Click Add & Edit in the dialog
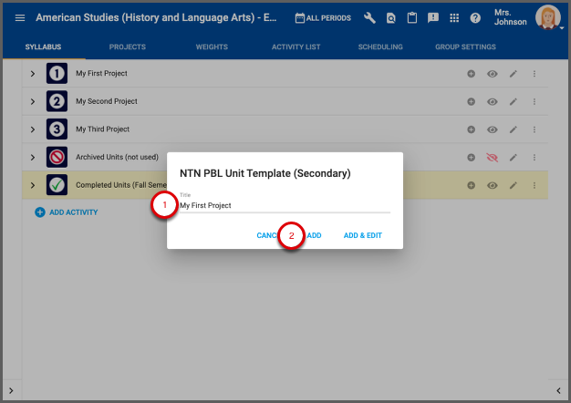571x403 pixels. (x=362, y=235)
